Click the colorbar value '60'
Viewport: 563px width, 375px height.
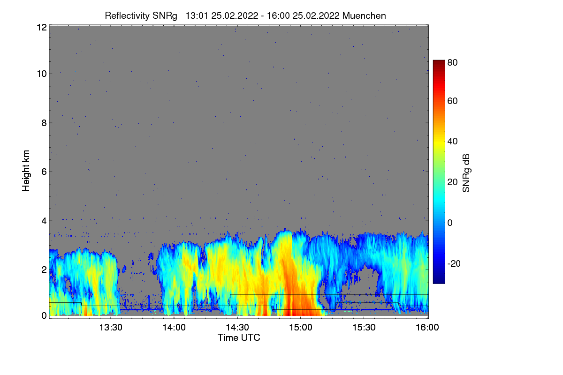(x=453, y=101)
